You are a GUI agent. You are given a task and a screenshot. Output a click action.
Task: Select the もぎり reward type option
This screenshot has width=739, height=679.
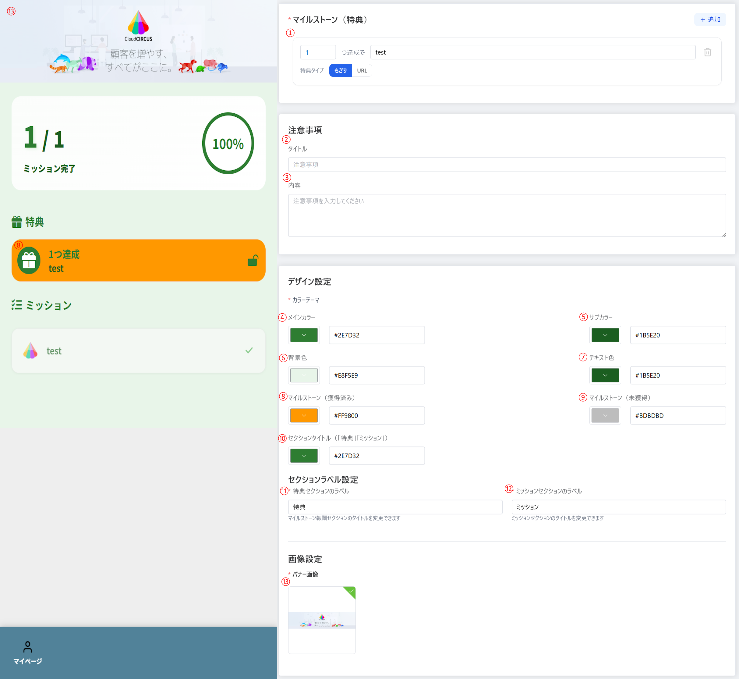(x=340, y=70)
